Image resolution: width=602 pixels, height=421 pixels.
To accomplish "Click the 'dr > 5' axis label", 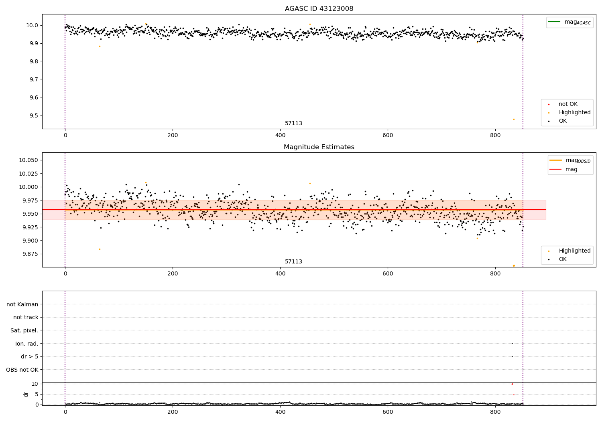I will pyautogui.click(x=30, y=356).
